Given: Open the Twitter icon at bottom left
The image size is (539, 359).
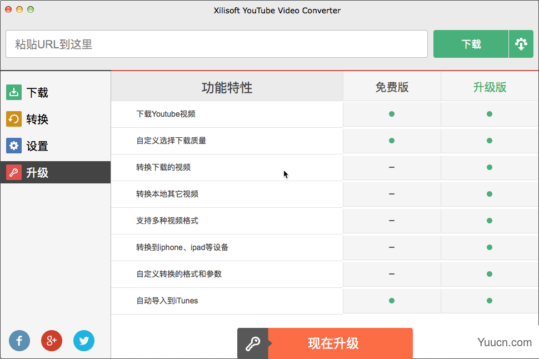Looking at the screenshot, I should (x=84, y=341).
